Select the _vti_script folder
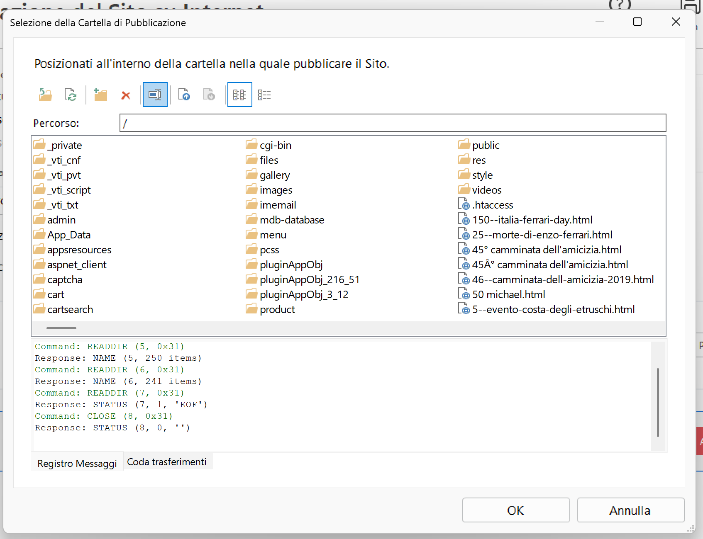The image size is (703, 539). point(62,190)
